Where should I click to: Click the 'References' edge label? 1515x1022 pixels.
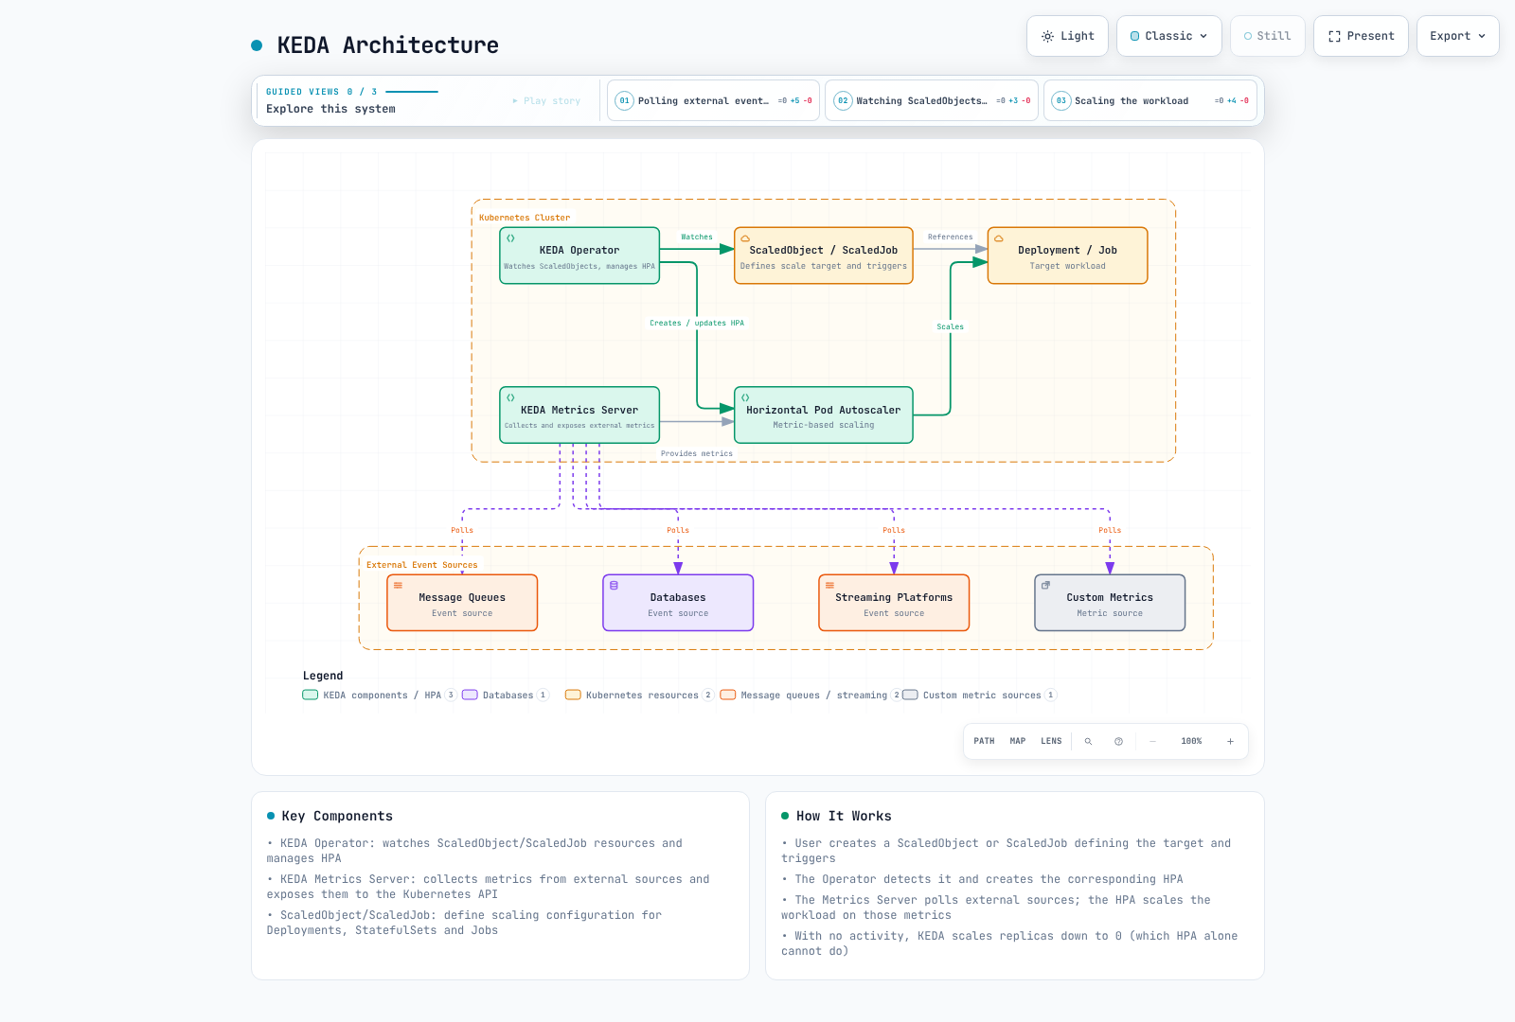click(x=951, y=238)
